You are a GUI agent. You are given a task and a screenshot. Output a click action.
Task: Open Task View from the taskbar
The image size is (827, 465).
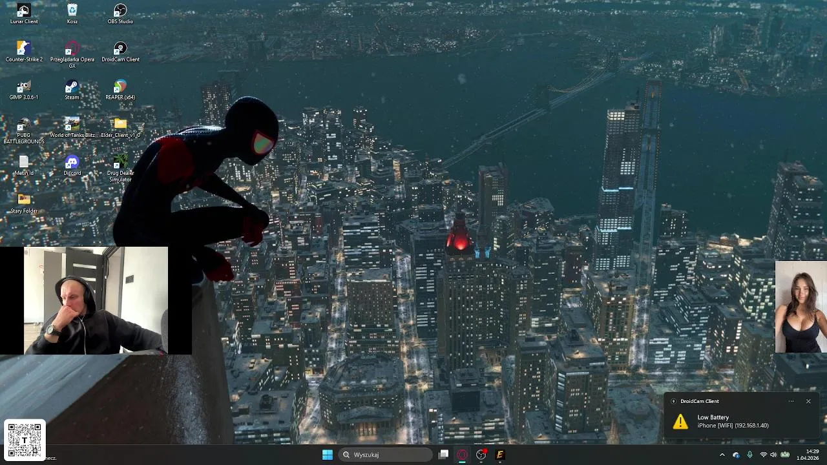(443, 455)
